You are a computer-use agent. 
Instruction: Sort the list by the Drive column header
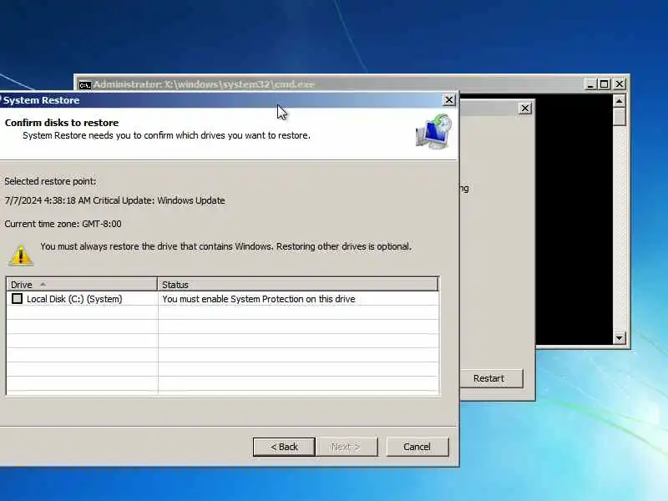[82, 285]
